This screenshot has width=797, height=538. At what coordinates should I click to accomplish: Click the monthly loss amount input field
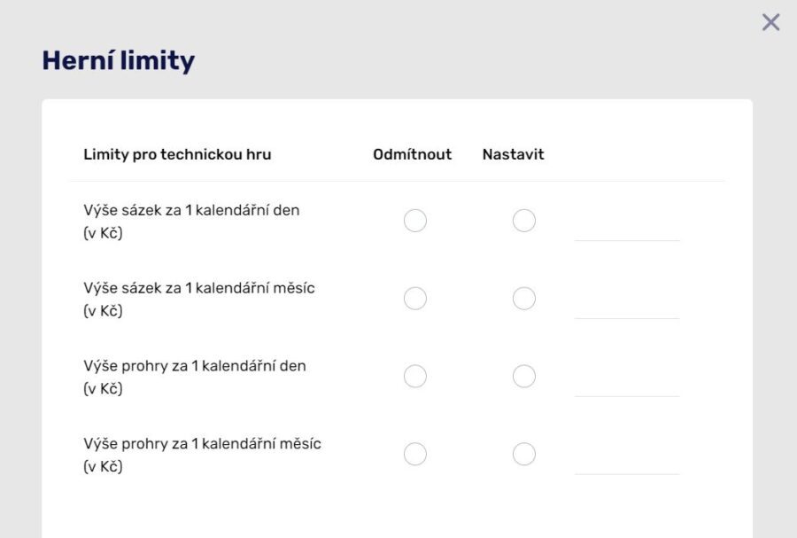point(627,460)
